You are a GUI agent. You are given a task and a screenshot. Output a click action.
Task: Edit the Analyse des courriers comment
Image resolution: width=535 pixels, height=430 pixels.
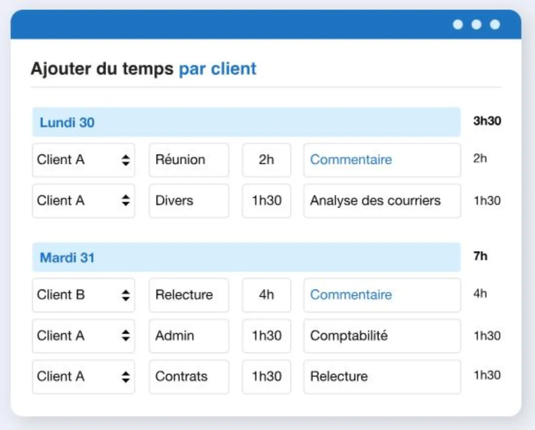(382, 201)
